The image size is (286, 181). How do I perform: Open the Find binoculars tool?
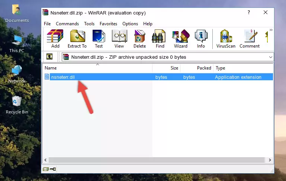coord(160,39)
